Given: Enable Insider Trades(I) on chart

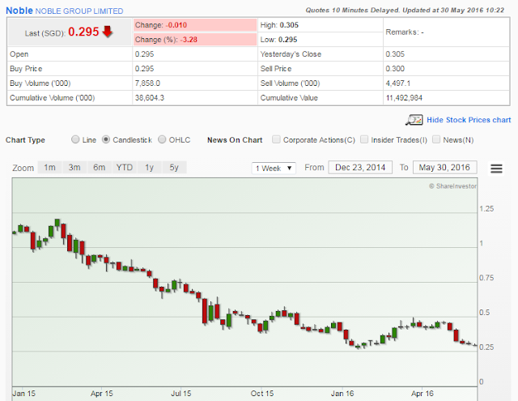Looking at the screenshot, I should (364, 139).
